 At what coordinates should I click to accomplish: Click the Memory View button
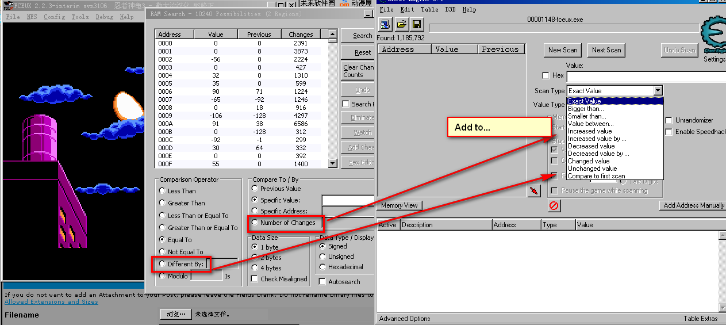(x=400, y=205)
